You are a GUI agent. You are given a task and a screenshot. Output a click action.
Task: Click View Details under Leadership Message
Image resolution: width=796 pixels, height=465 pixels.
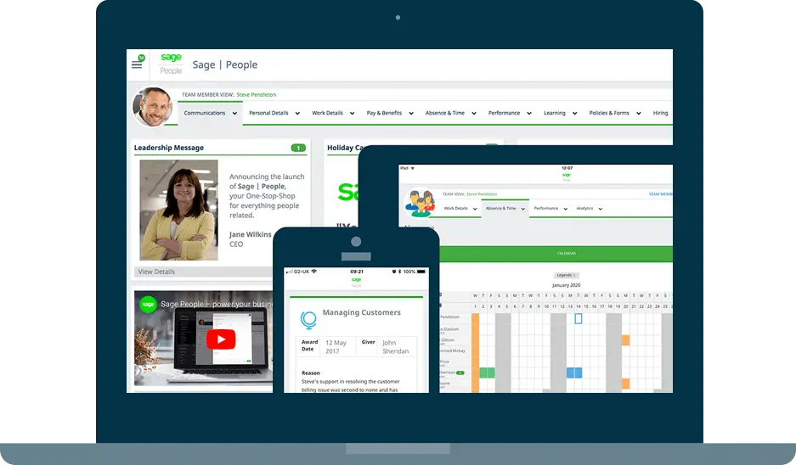coord(156,272)
